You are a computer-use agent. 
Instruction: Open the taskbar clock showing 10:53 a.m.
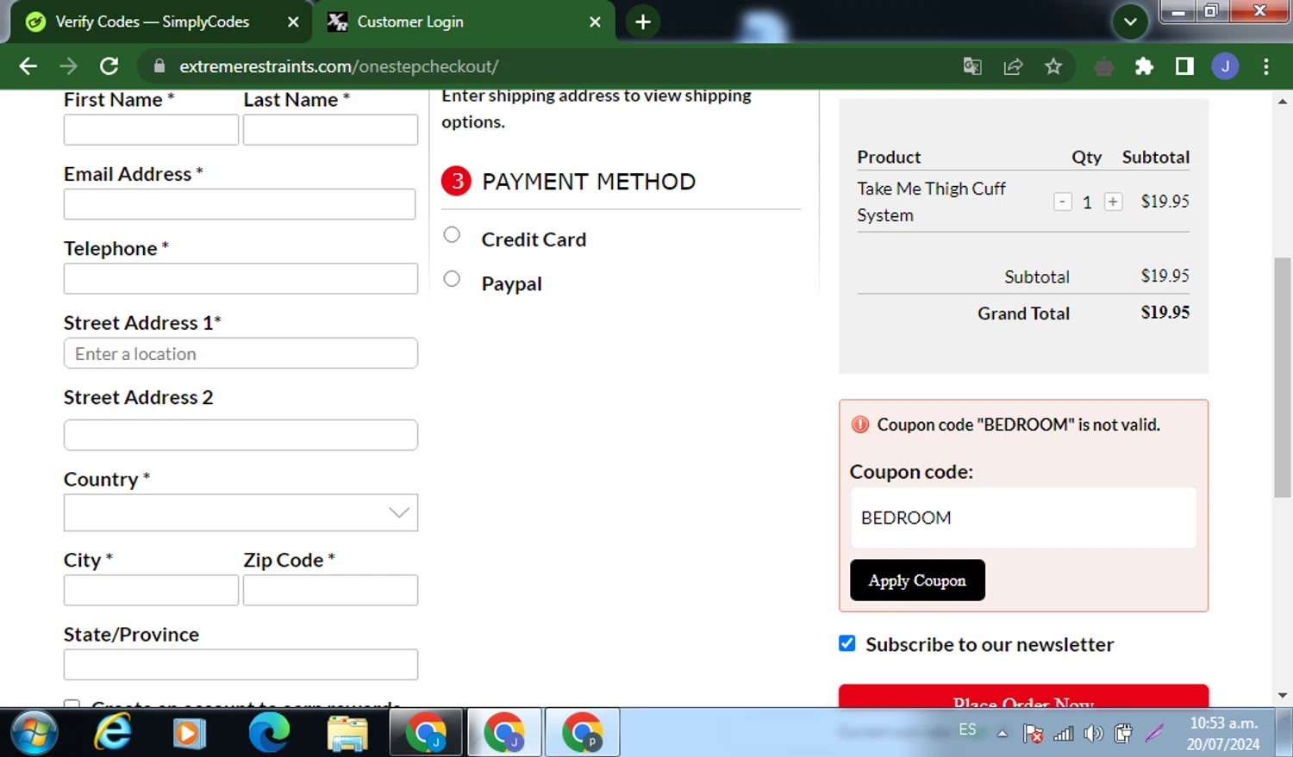pyautogui.click(x=1224, y=734)
